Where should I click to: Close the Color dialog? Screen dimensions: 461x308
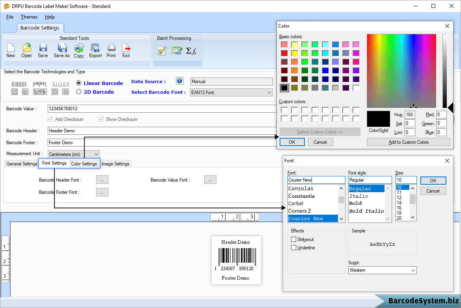[447, 26]
